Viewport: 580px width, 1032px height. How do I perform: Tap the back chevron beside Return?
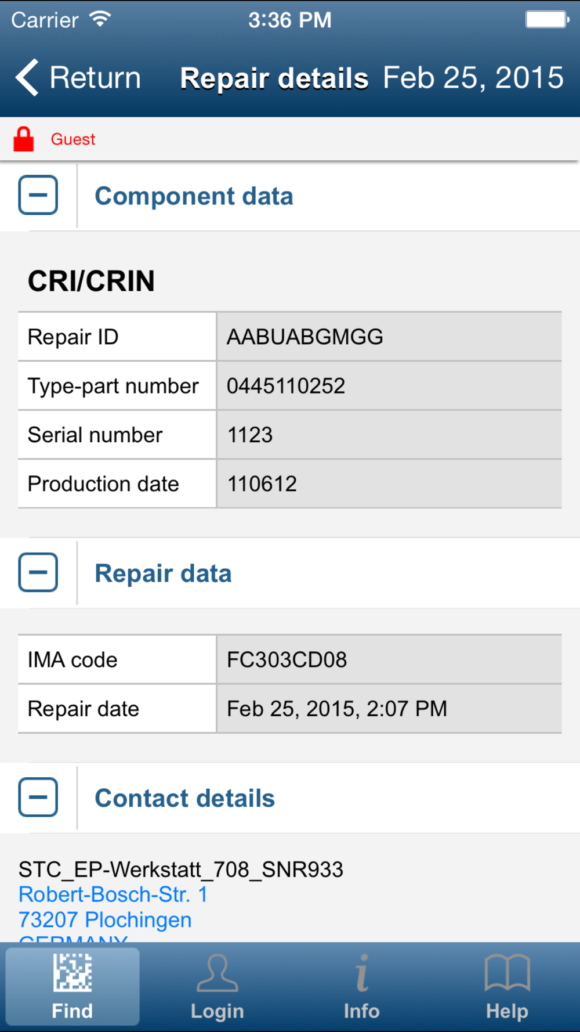[x=27, y=77]
